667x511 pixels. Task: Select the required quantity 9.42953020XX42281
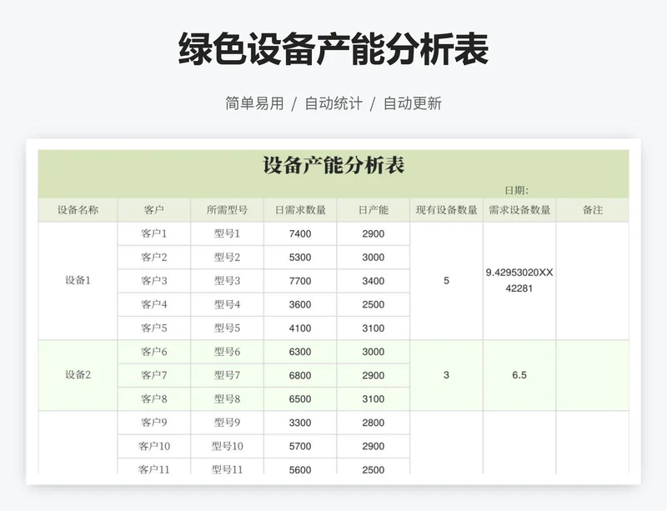(519, 281)
